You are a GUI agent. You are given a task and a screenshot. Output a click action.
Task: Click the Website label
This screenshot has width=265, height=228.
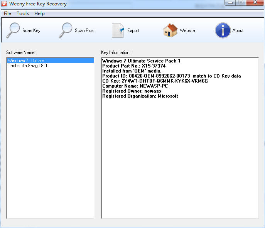coord(187,30)
